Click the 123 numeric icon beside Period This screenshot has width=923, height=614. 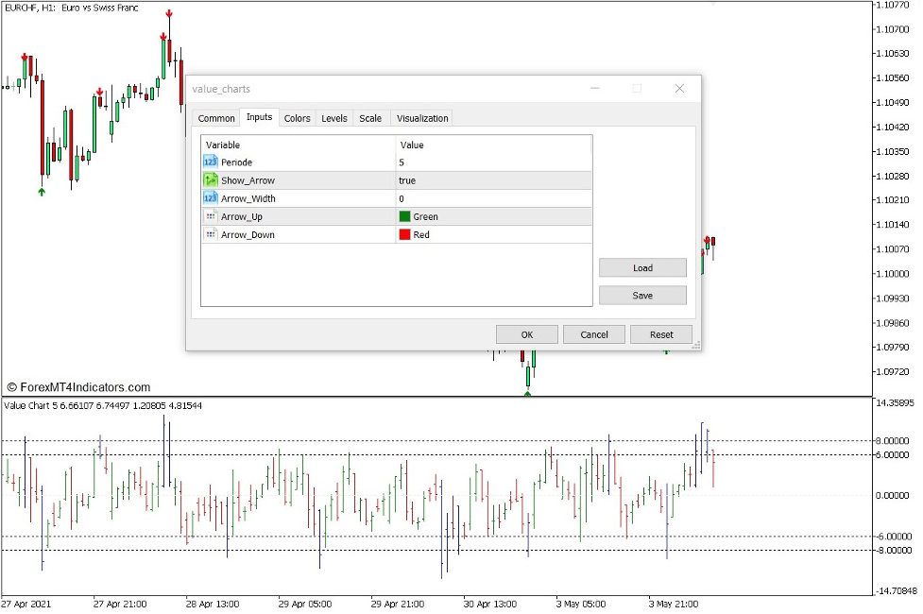[x=210, y=162]
